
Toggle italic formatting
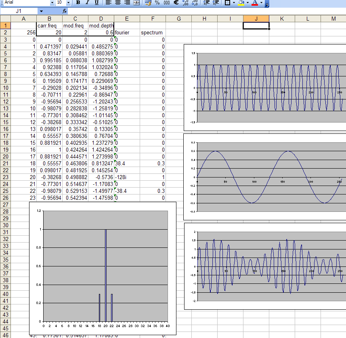[x=87, y=3]
